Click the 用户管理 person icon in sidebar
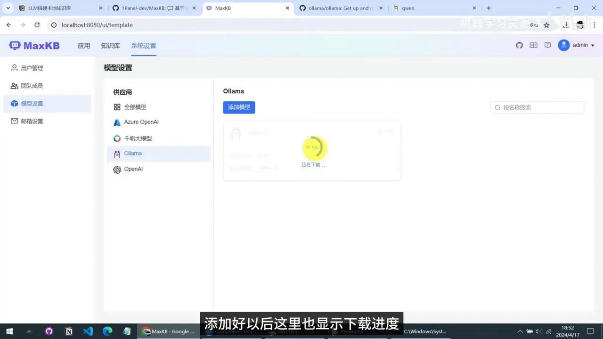603x339 pixels. [15, 68]
